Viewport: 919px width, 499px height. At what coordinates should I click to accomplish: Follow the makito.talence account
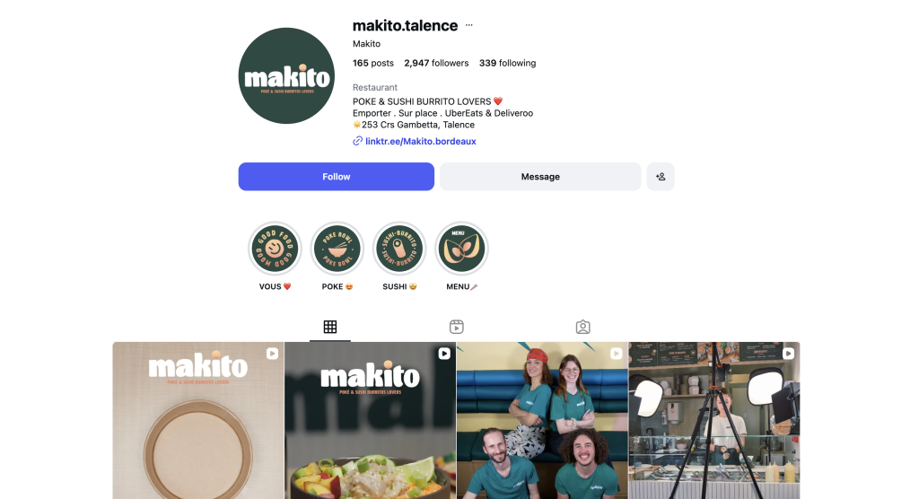[x=337, y=177]
